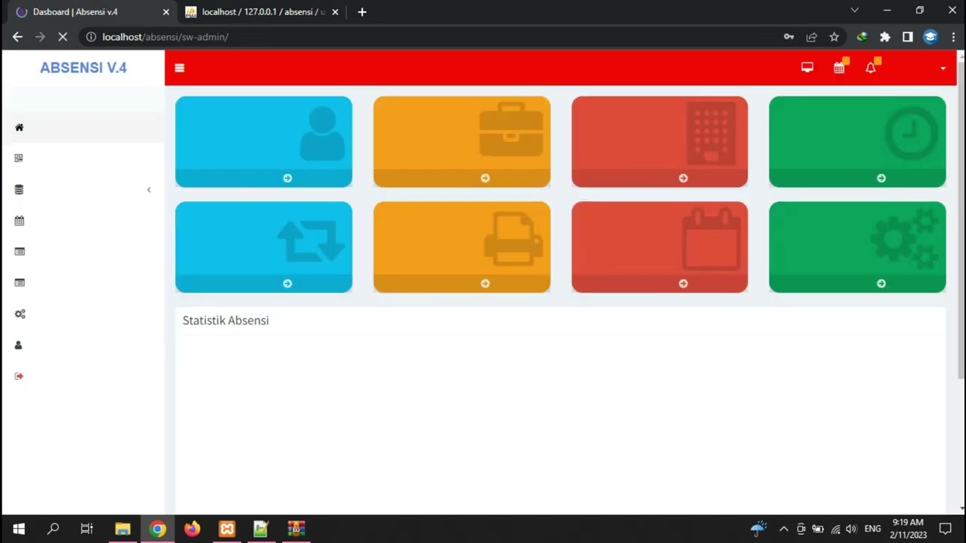Open the Chrome profile avatar
This screenshot has height=543, width=966.
(931, 37)
